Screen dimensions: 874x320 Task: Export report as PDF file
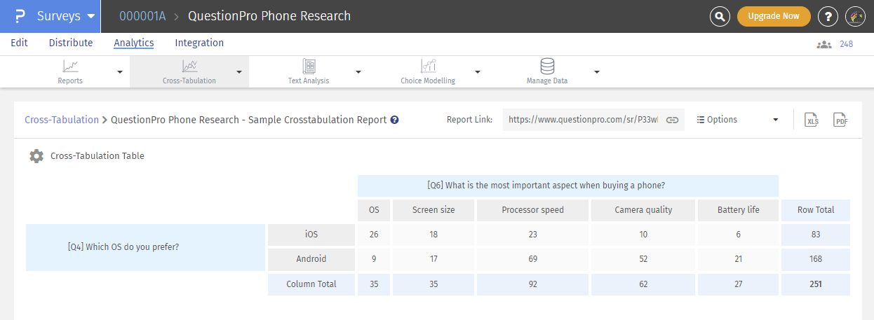pyautogui.click(x=840, y=120)
